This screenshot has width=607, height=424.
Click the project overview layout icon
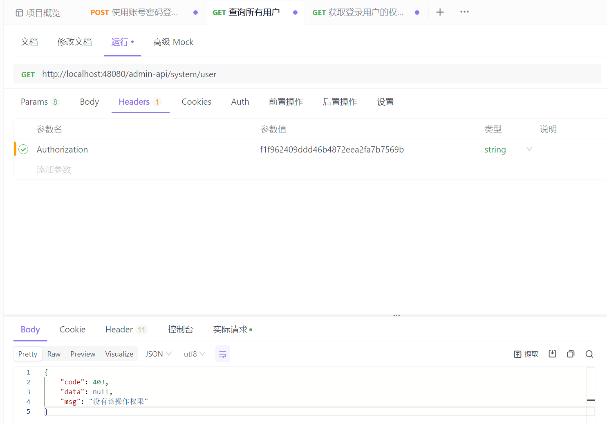tap(19, 13)
